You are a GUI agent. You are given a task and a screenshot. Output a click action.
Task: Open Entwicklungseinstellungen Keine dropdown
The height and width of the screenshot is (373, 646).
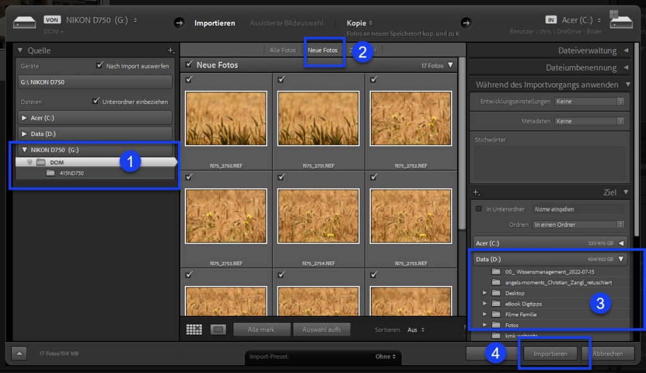(589, 101)
